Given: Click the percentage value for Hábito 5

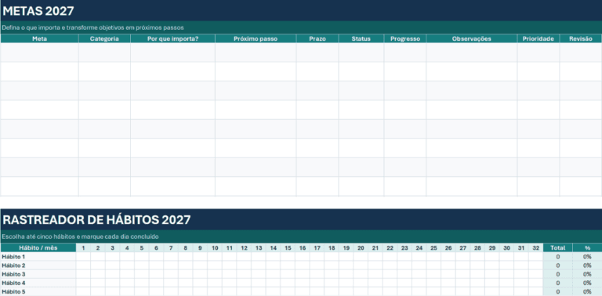Looking at the screenshot, I should pyautogui.click(x=587, y=292).
